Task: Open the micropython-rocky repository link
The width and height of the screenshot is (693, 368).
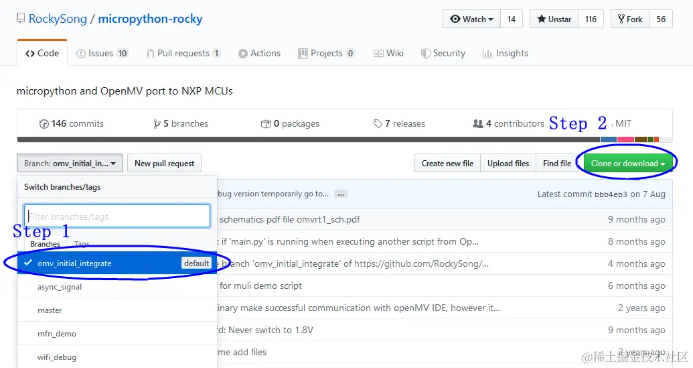Action: [x=150, y=19]
